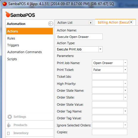Click the Settings gear icon
Image resolution: width=138 pixels, height=138 pixels.
10,117
